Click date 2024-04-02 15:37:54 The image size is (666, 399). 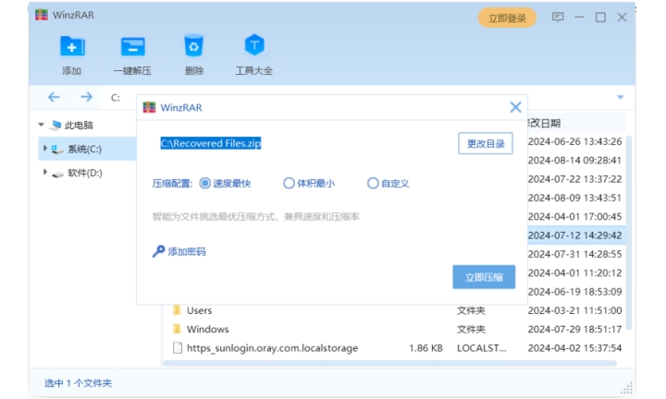[x=574, y=348]
